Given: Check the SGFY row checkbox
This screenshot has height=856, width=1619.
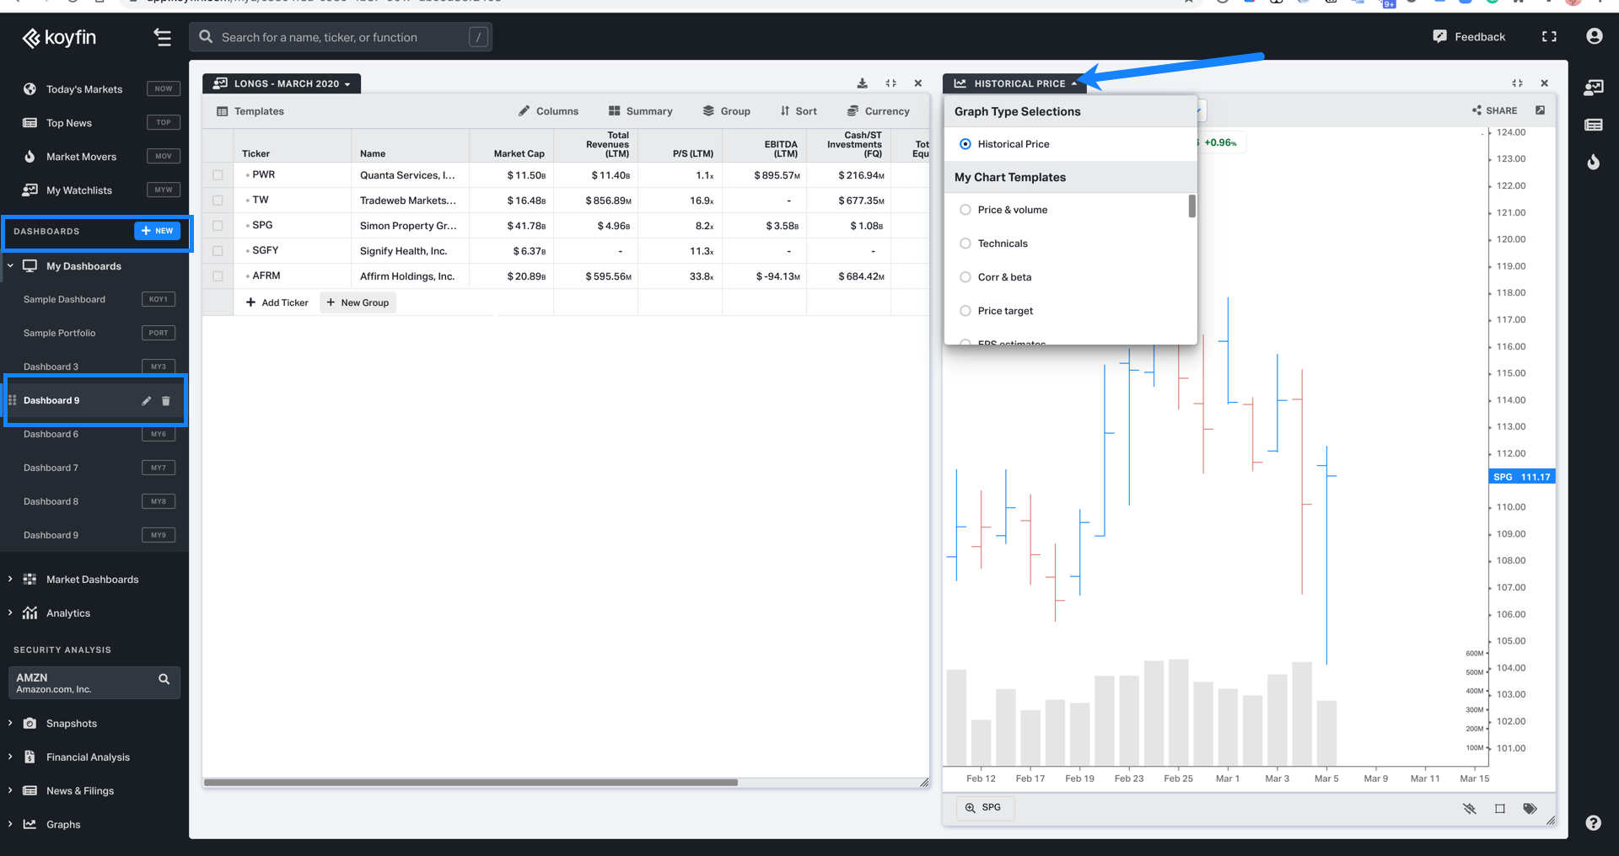Looking at the screenshot, I should [218, 251].
